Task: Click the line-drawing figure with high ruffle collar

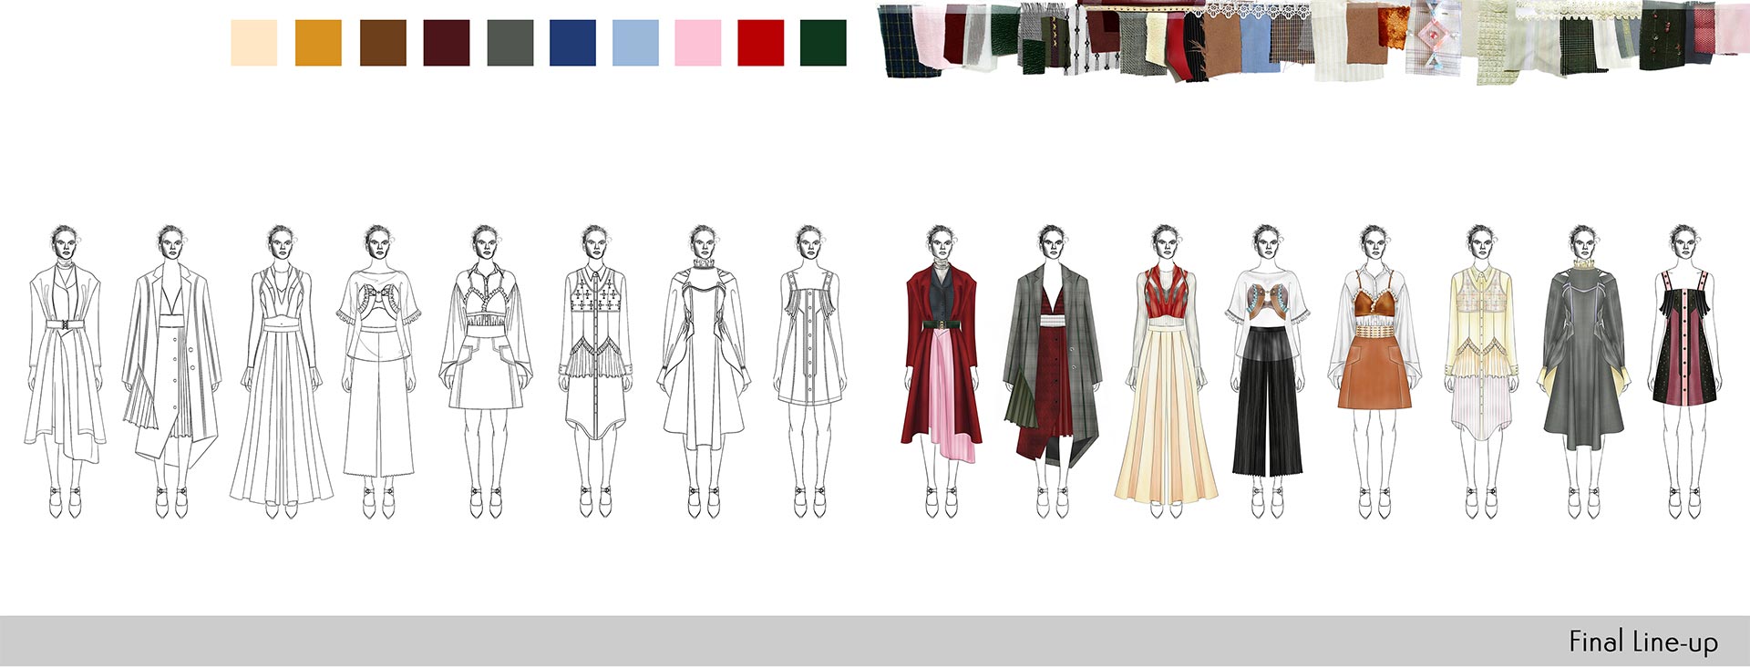Action: pos(703,372)
